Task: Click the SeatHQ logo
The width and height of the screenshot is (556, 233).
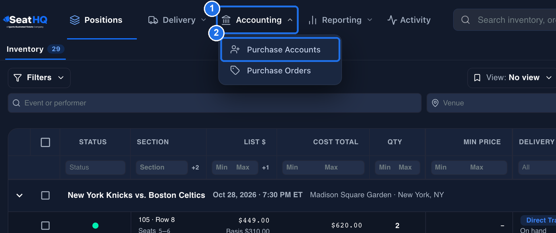Action: point(25,20)
